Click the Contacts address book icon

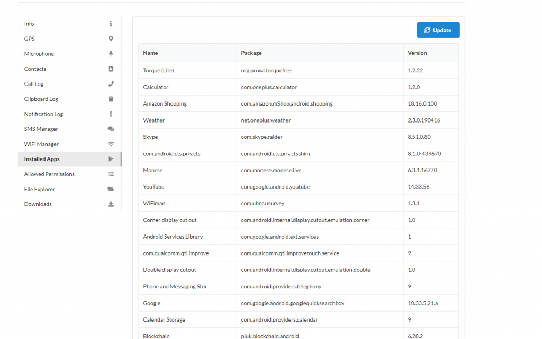[111, 69]
